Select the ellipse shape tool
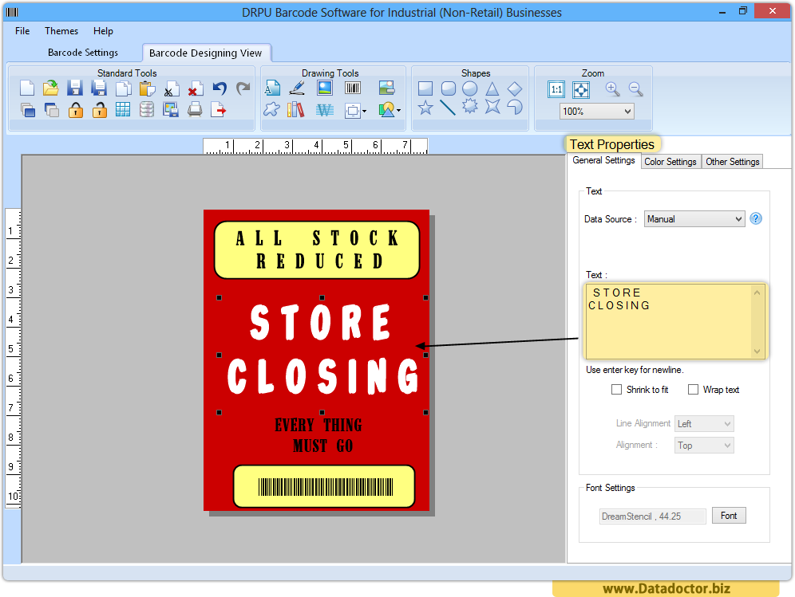Viewport: 795px width, 597px height. (x=470, y=88)
